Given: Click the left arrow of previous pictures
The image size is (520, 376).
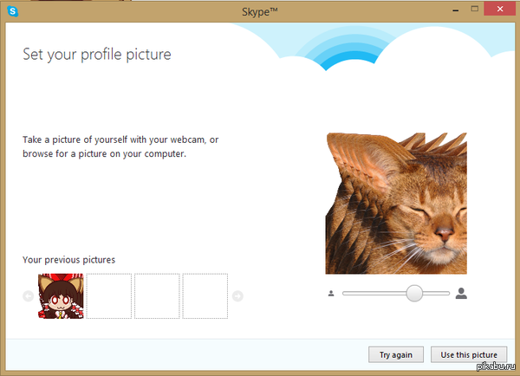Looking at the screenshot, I should (x=28, y=296).
